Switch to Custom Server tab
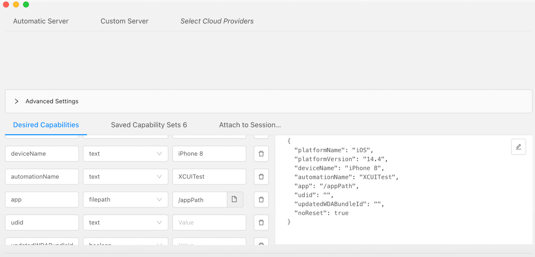The height and width of the screenshot is (257, 535). pos(124,21)
